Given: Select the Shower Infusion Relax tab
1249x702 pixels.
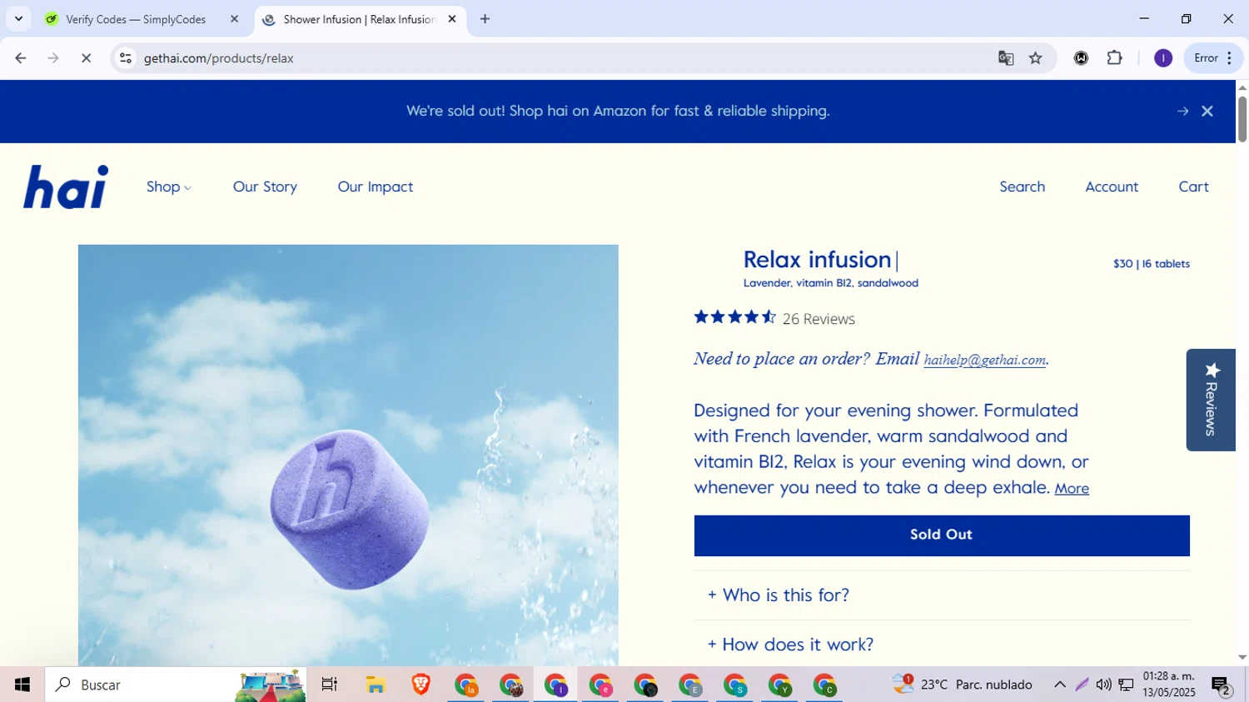Looking at the screenshot, I should coord(360,19).
